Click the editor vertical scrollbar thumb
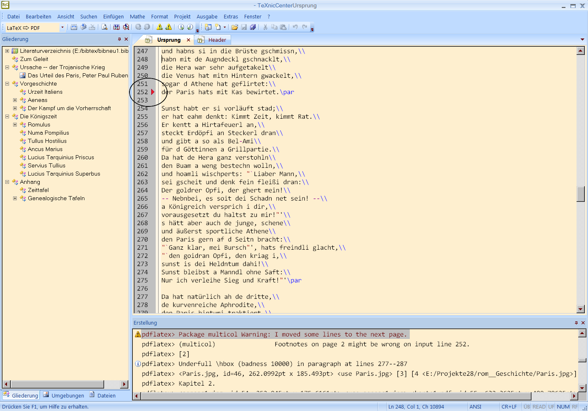Screen dimensions: 588x411 pos(580,194)
